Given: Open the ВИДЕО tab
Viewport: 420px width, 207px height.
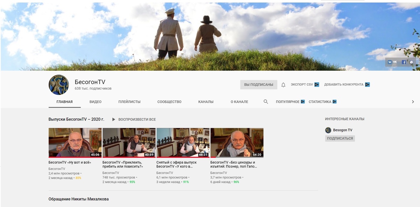Looking at the screenshot, I should (96, 102).
